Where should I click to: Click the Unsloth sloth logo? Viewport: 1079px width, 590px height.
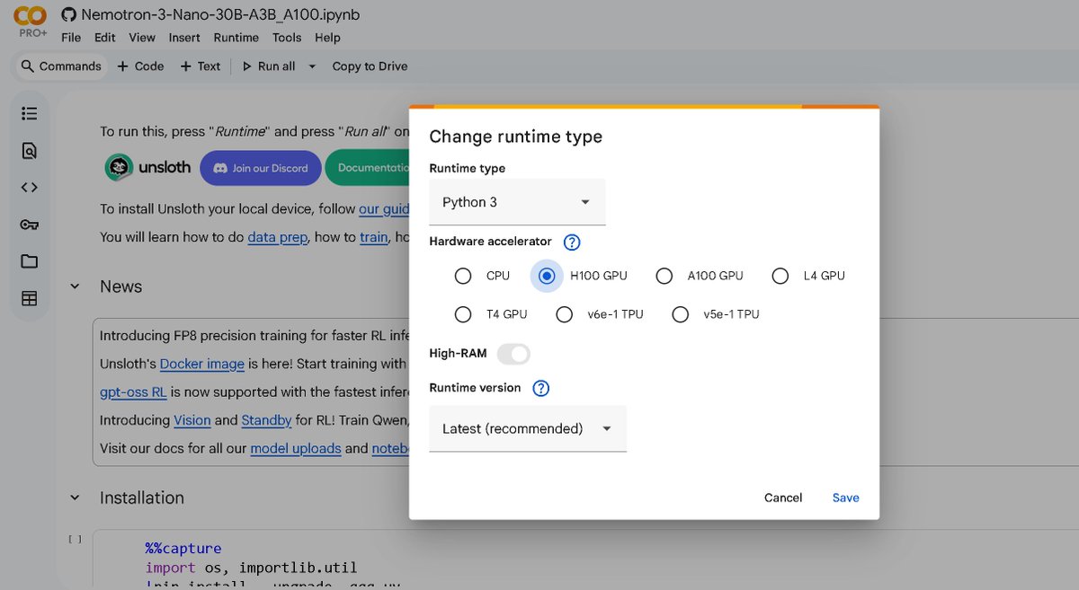click(x=120, y=167)
